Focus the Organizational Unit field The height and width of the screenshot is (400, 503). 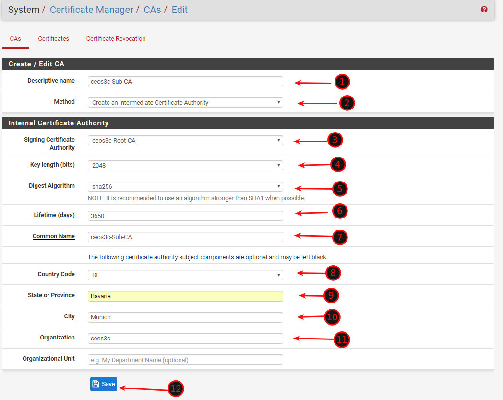(185, 360)
